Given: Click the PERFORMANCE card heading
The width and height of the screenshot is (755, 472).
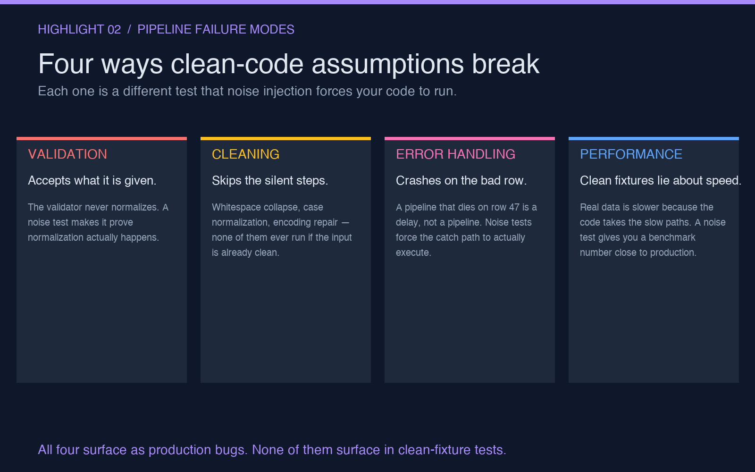Looking at the screenshot, I should pyautogui.click(x=631, y=154).
